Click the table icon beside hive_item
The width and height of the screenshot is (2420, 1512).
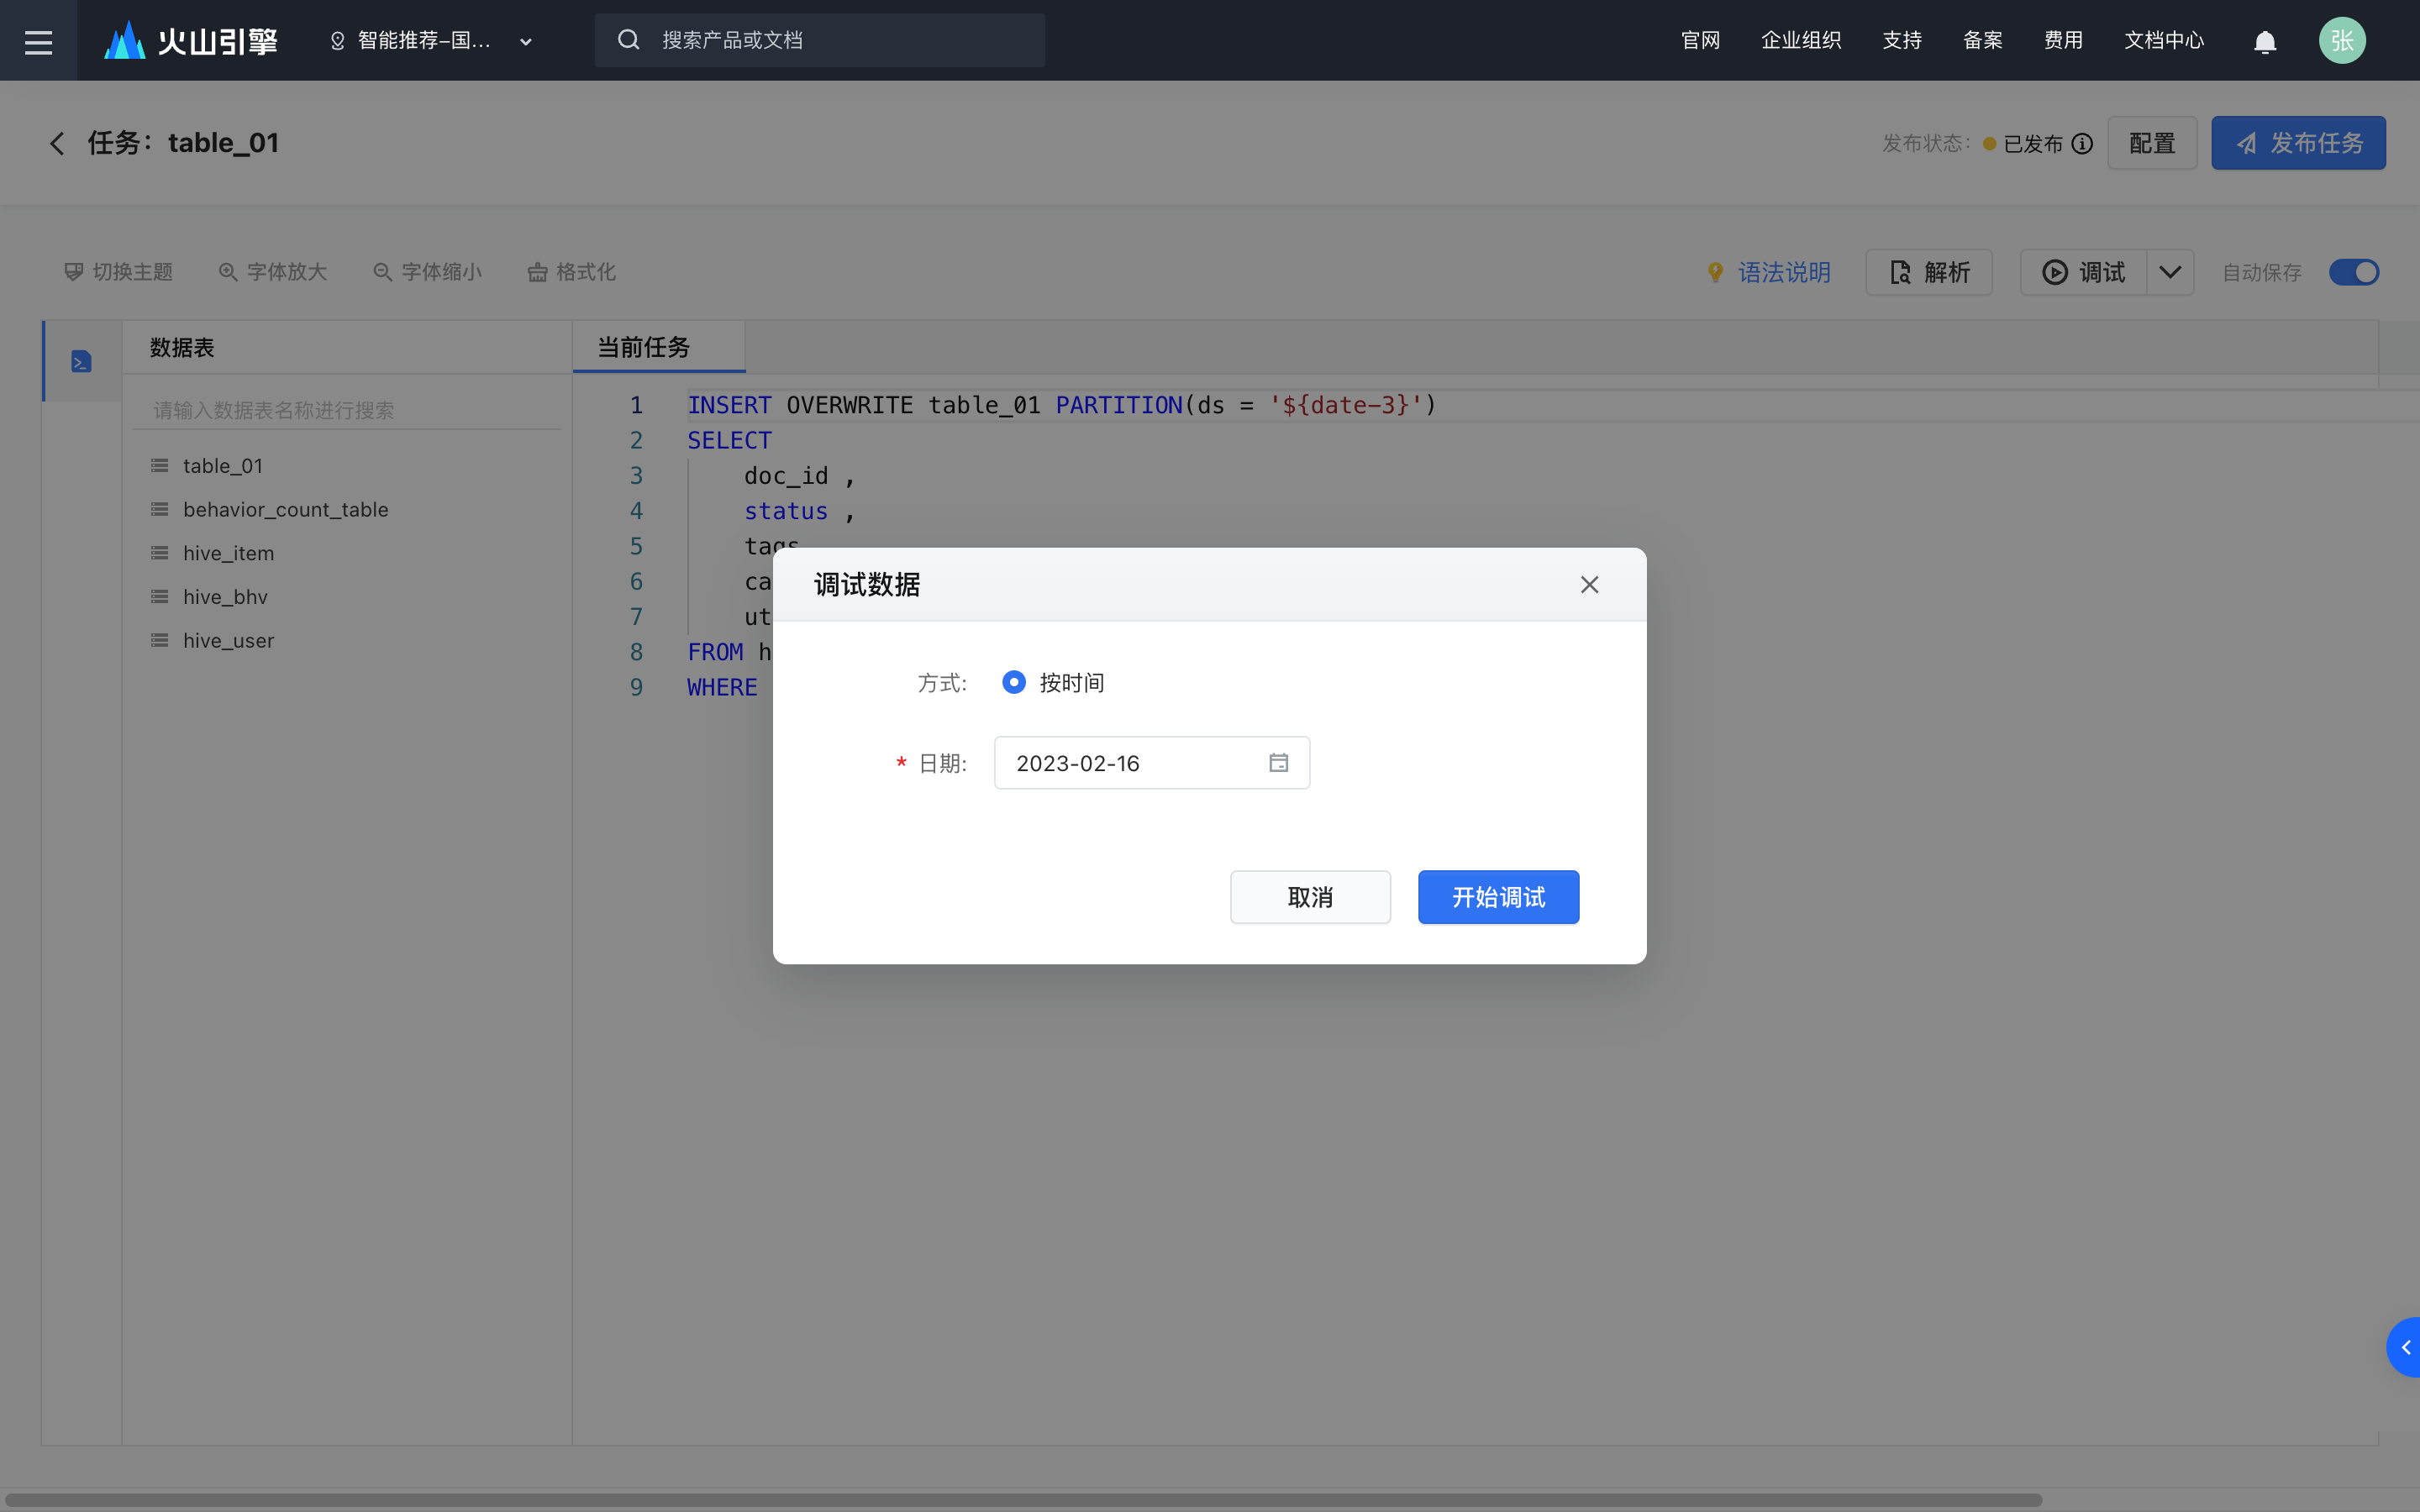pos(159,553)
